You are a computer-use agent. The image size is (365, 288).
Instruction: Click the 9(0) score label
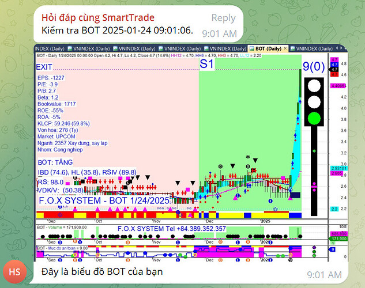point(314,66)
